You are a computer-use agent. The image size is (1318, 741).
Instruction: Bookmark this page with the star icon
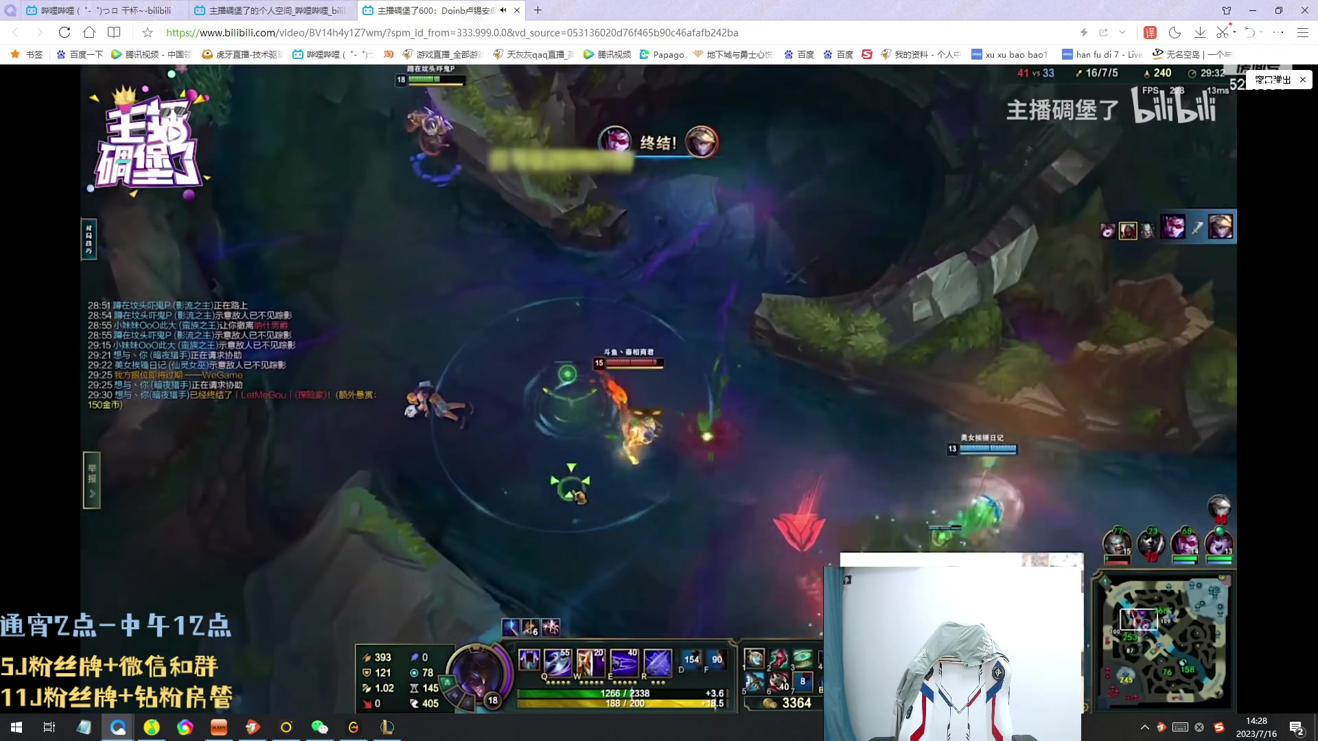[x=148, y=32]
